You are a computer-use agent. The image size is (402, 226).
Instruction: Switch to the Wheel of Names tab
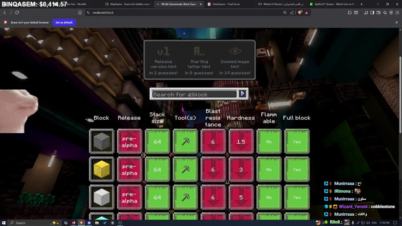click(281, 4)
